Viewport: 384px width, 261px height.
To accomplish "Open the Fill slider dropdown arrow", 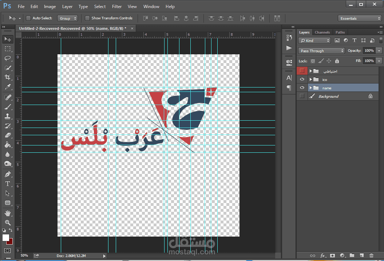I will [x=379, y=61].
